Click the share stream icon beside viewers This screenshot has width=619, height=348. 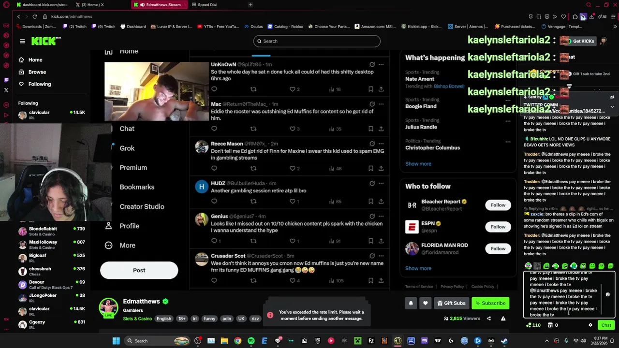[488, 319]
